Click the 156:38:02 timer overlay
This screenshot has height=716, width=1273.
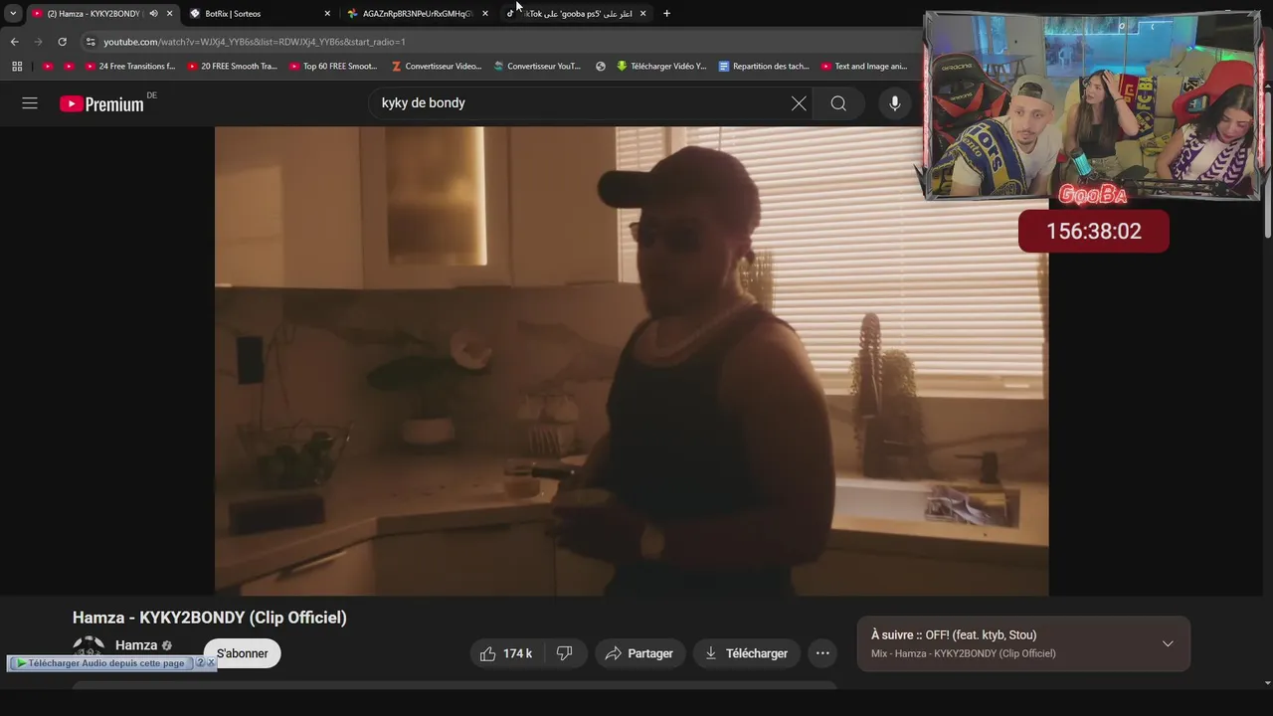pyautogui.click(x=1094, y=231)
